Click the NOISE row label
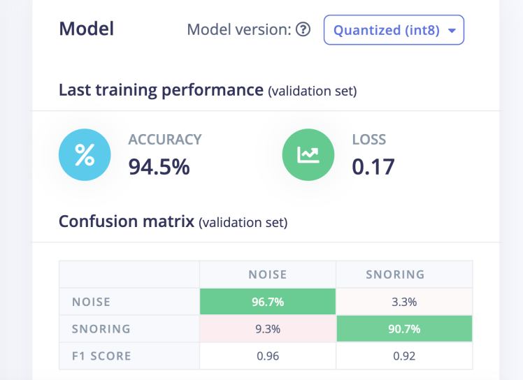 click(x=91, y=302)
